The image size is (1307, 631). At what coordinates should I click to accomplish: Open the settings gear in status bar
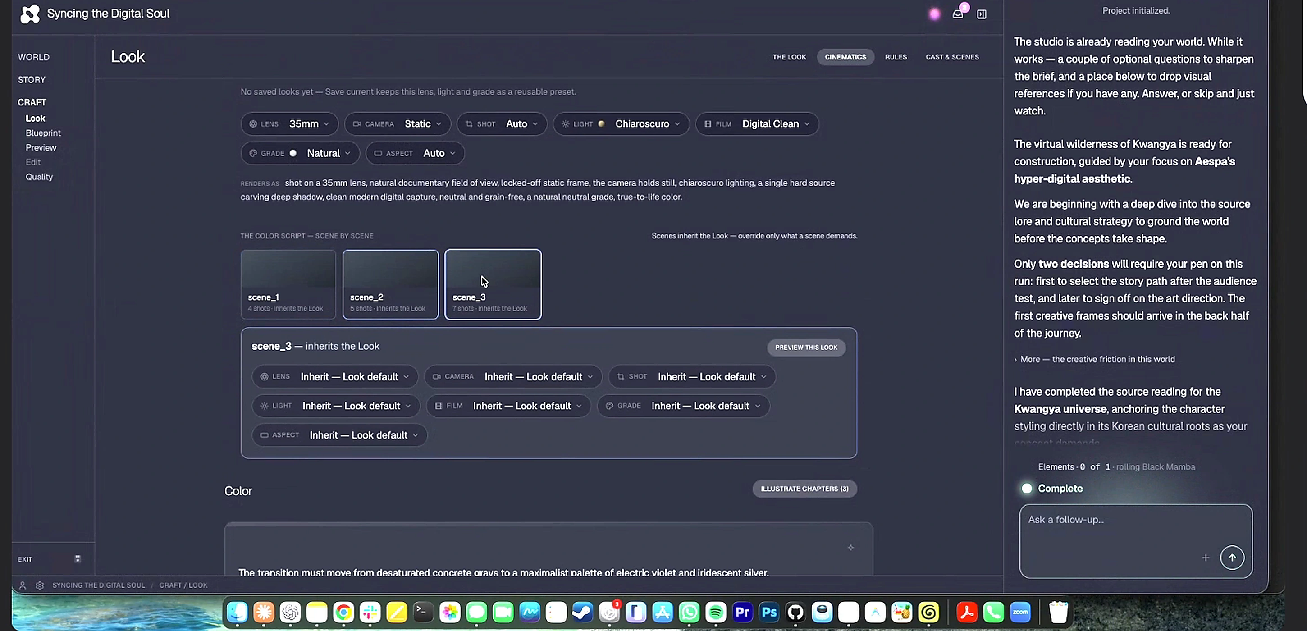[x=40, y=585]
